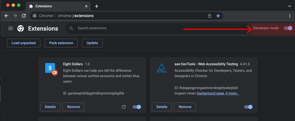Screen dimensions: 295x121
Task: Close the Extensions tab
Action: pyautogui.click(x=86, y=6)
